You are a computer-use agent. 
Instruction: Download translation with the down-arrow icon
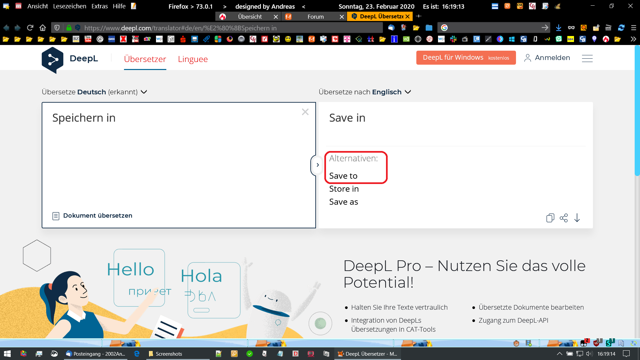pos(577,218)
